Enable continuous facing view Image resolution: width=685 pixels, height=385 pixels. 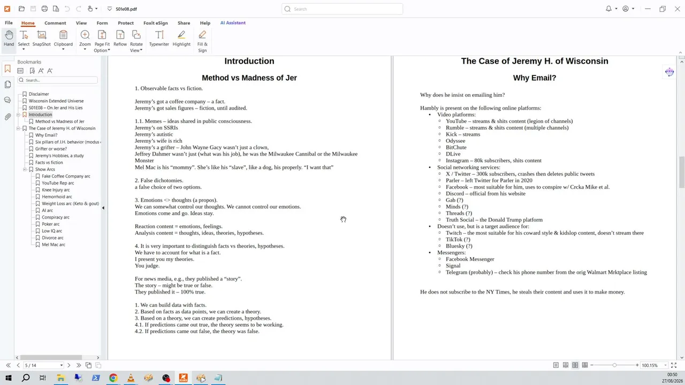pyautogui.click(x=585, y=365)
